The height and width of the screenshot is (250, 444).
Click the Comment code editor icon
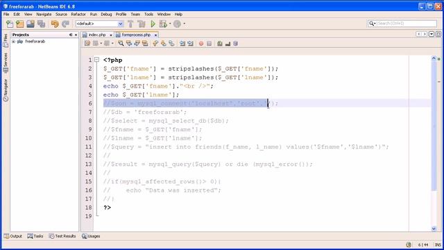click(220, 43)
